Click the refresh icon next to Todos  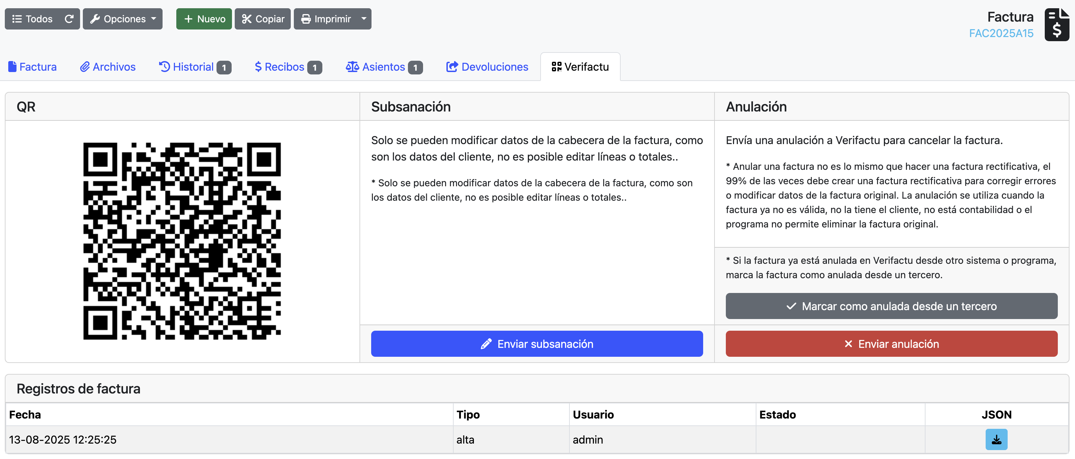pyautogui.click(x=69, y=19)
